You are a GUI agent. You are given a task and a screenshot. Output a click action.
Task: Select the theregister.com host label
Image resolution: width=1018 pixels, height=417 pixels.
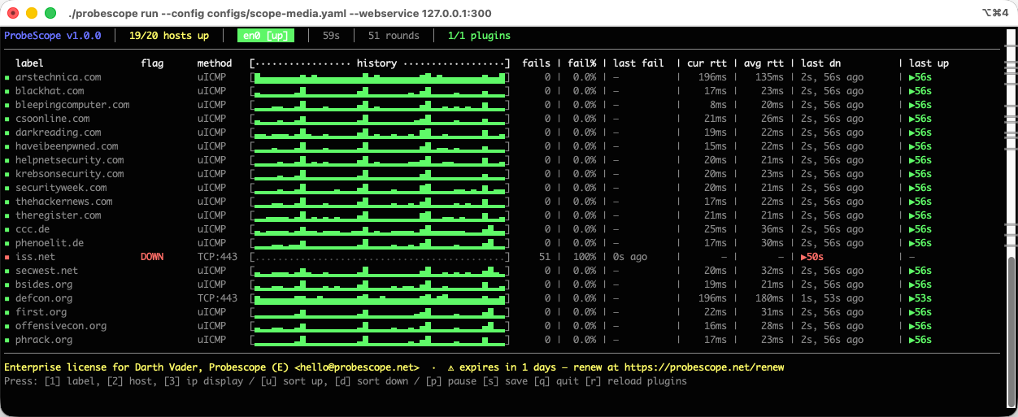click(x=59, y=215)
